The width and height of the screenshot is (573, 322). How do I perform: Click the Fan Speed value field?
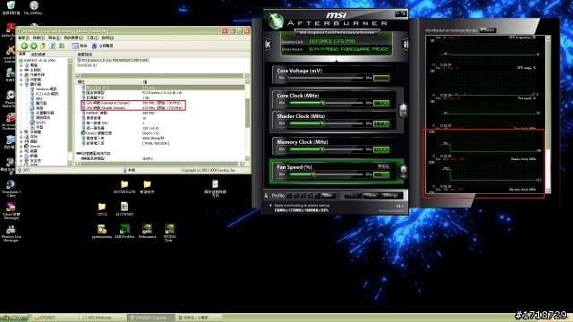point(381,174)
